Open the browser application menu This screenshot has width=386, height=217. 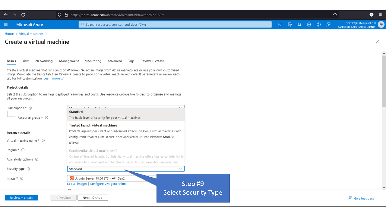pyautogui.click(x=380, y=14)
